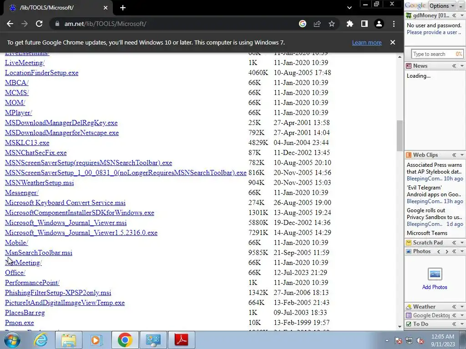Click the News gadget icon
Image resolution: width=466 pixels, height=349 pixels.
[x=409, y=66]
